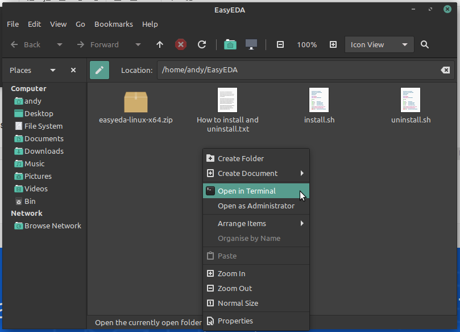Select Browse Network in the sidebar

point(48,226)
